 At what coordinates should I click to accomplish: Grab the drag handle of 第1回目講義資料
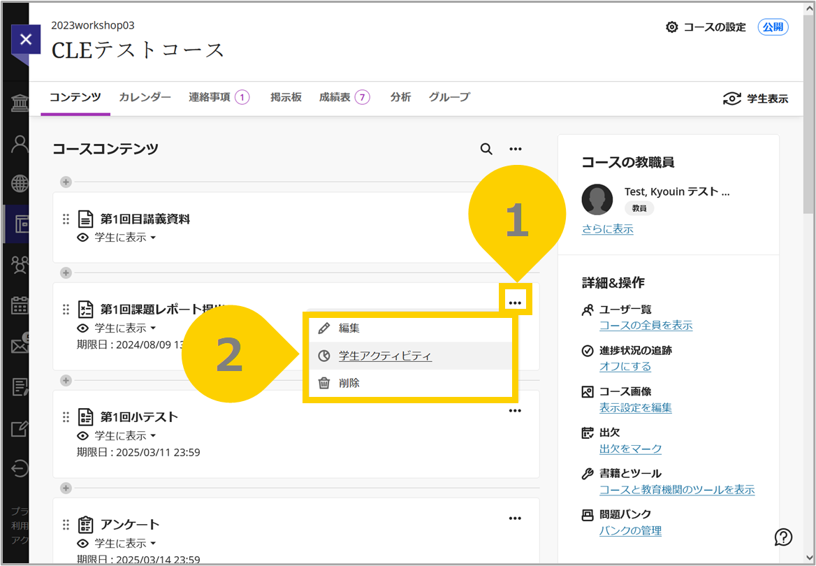point(66,219)
